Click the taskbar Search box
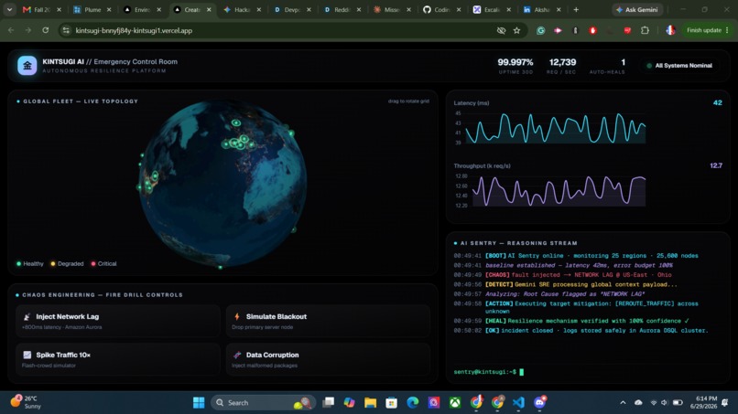738x414 pixels. 263,403
